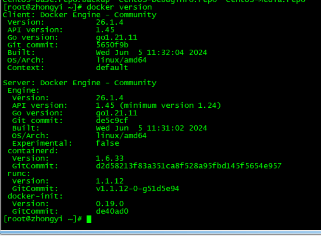Click the "Engine:" section label

[x=24, y=90]
